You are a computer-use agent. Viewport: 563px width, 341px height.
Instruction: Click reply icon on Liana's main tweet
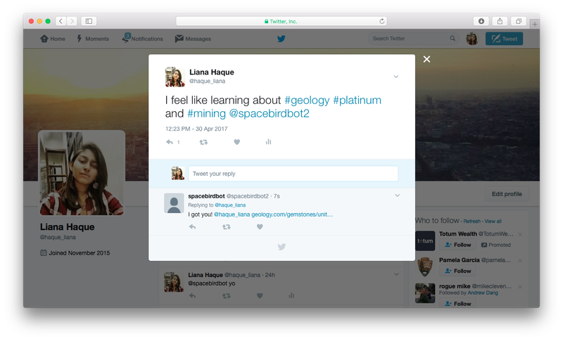[x=169, y=142]
